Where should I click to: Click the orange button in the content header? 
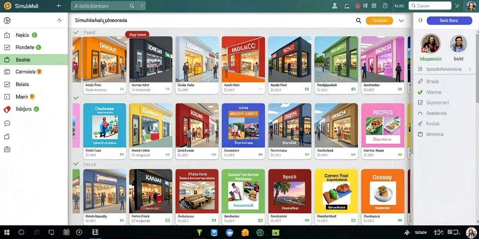point(379,21)
